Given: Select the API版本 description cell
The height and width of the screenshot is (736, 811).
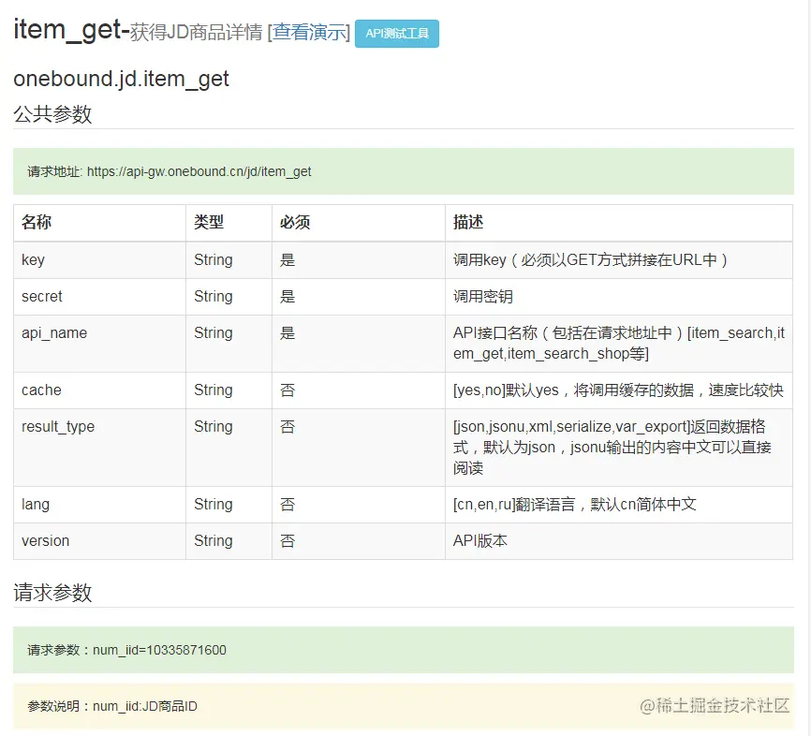Looking at the screenshot, I should coord(619,541).
